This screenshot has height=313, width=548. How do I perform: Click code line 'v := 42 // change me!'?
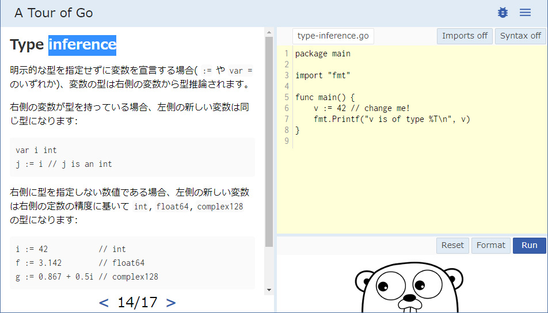coord(361,108)
